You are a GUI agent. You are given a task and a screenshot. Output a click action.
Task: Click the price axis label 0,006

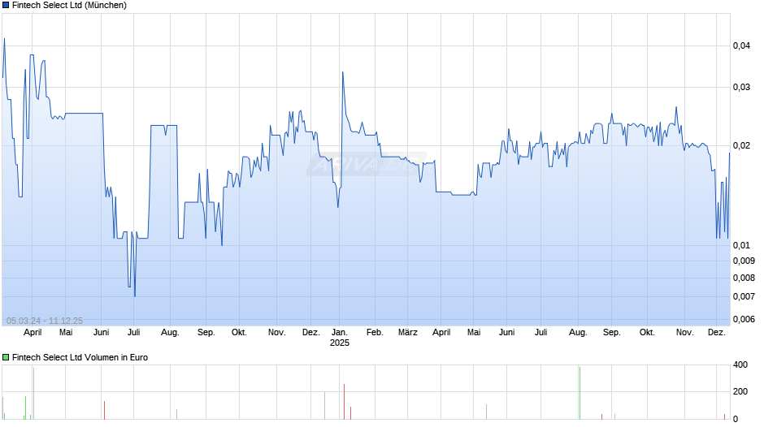(744, 319)
